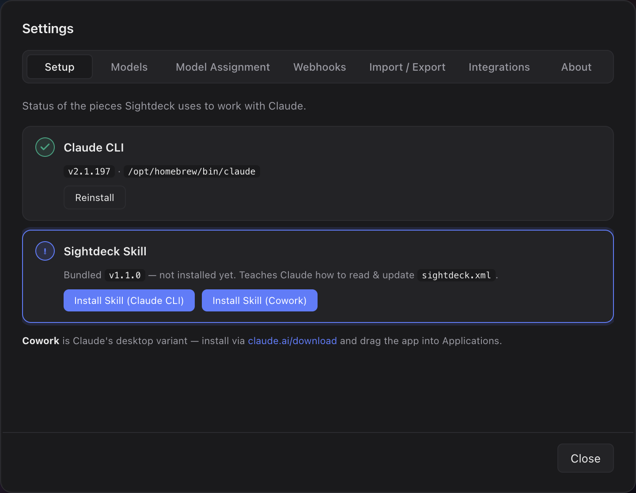The width and height of the screenshot is (636, 493).
Task: Switch to the Integrations tab
Action: coord(499,67)
